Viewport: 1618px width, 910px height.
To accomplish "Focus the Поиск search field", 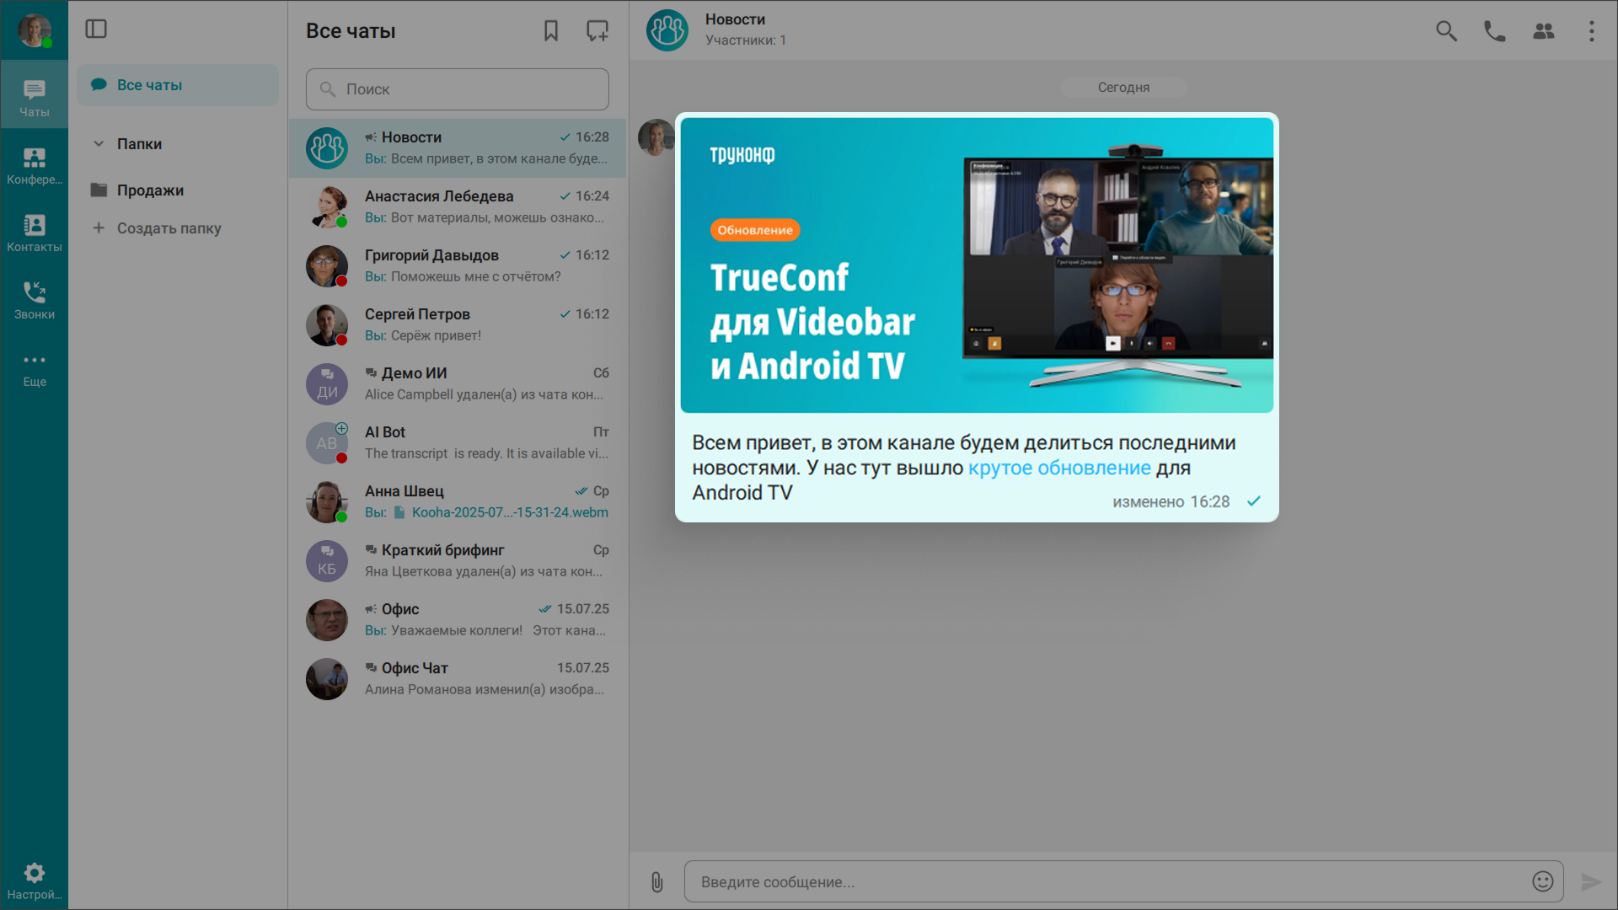I will click(x=458, y=89).
